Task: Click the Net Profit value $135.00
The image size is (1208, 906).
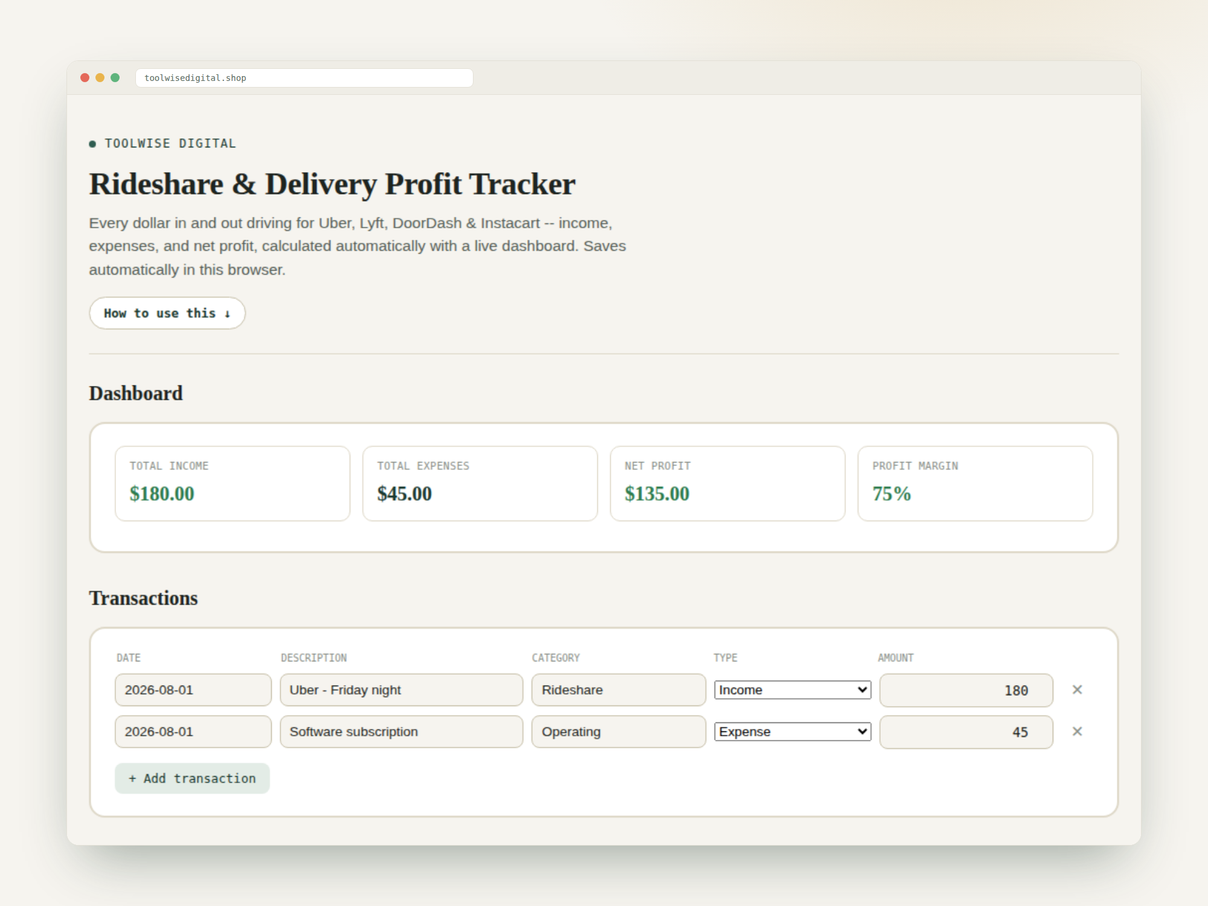Action: 657,493
